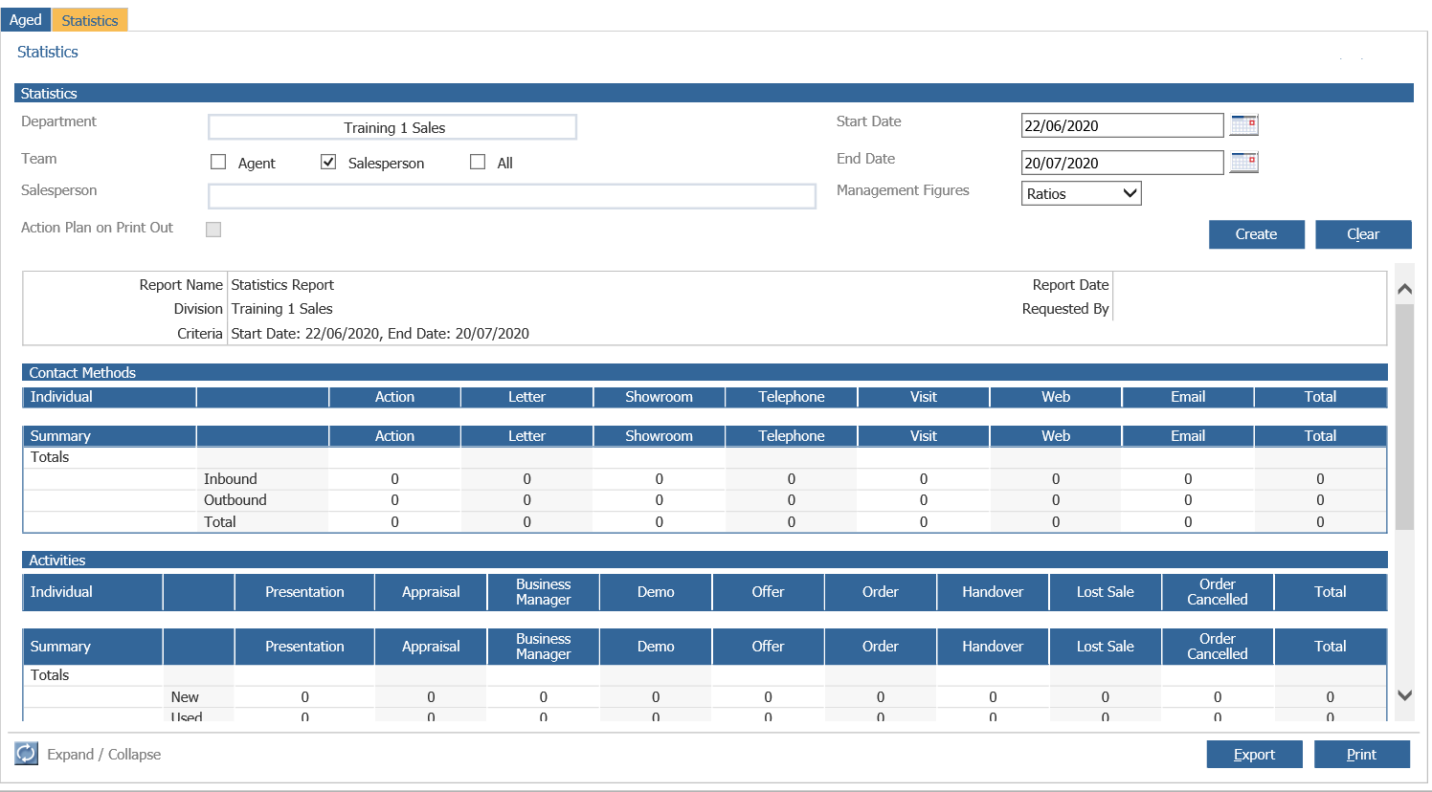Screen dimensions: 1432x792
Task: Click Letter header in Contact Methods Individual row
Action: pyautogui.click(x=526, y=397)
